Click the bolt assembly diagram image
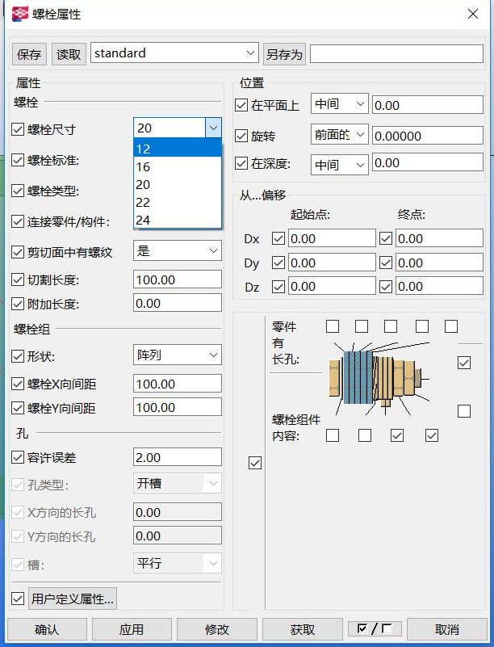This screenshot has width=494, height=647. (379, 378)
